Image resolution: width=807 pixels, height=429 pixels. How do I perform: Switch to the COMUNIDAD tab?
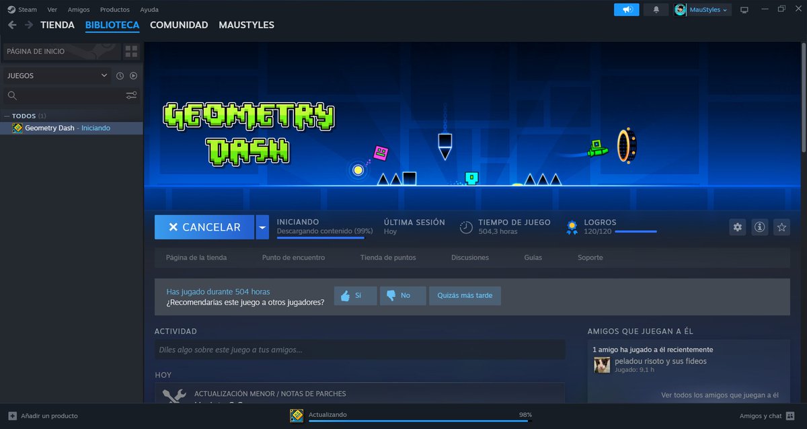(179, 25)
